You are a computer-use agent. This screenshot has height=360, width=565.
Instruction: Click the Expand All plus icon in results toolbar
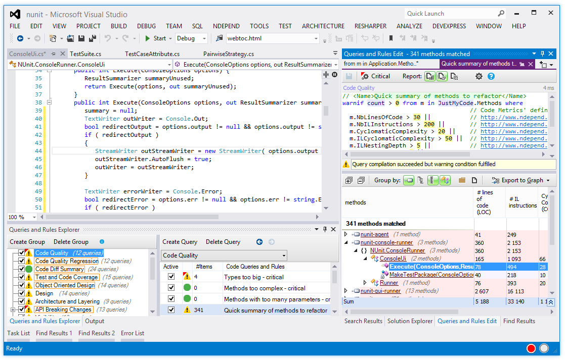coord(349,180)
